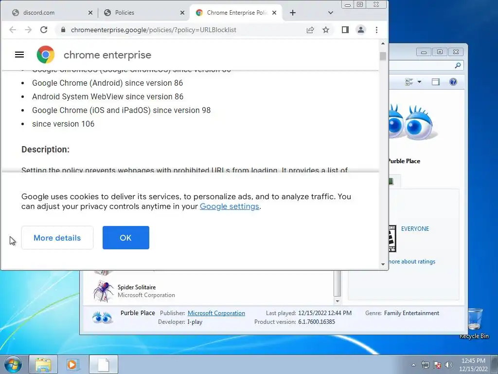
Task: Close the Chrome Enterprise Policy tab
Action: pos(274,13)
